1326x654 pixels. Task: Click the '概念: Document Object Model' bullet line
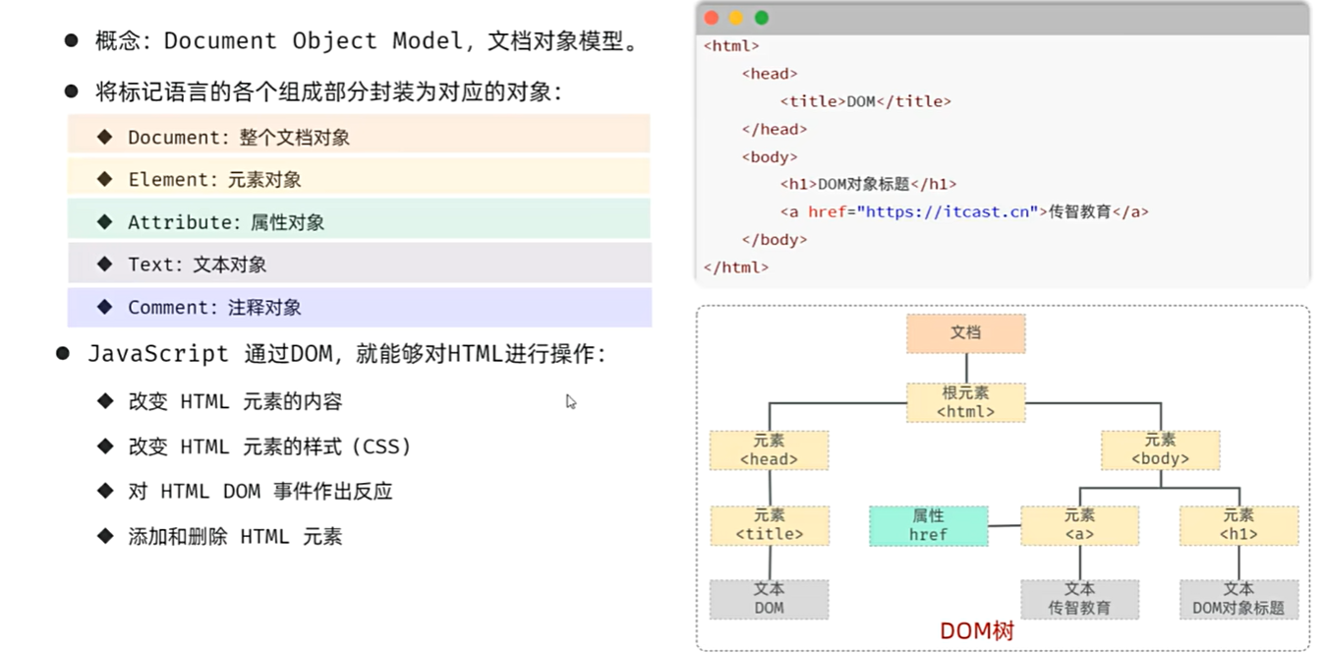point(352,41)
